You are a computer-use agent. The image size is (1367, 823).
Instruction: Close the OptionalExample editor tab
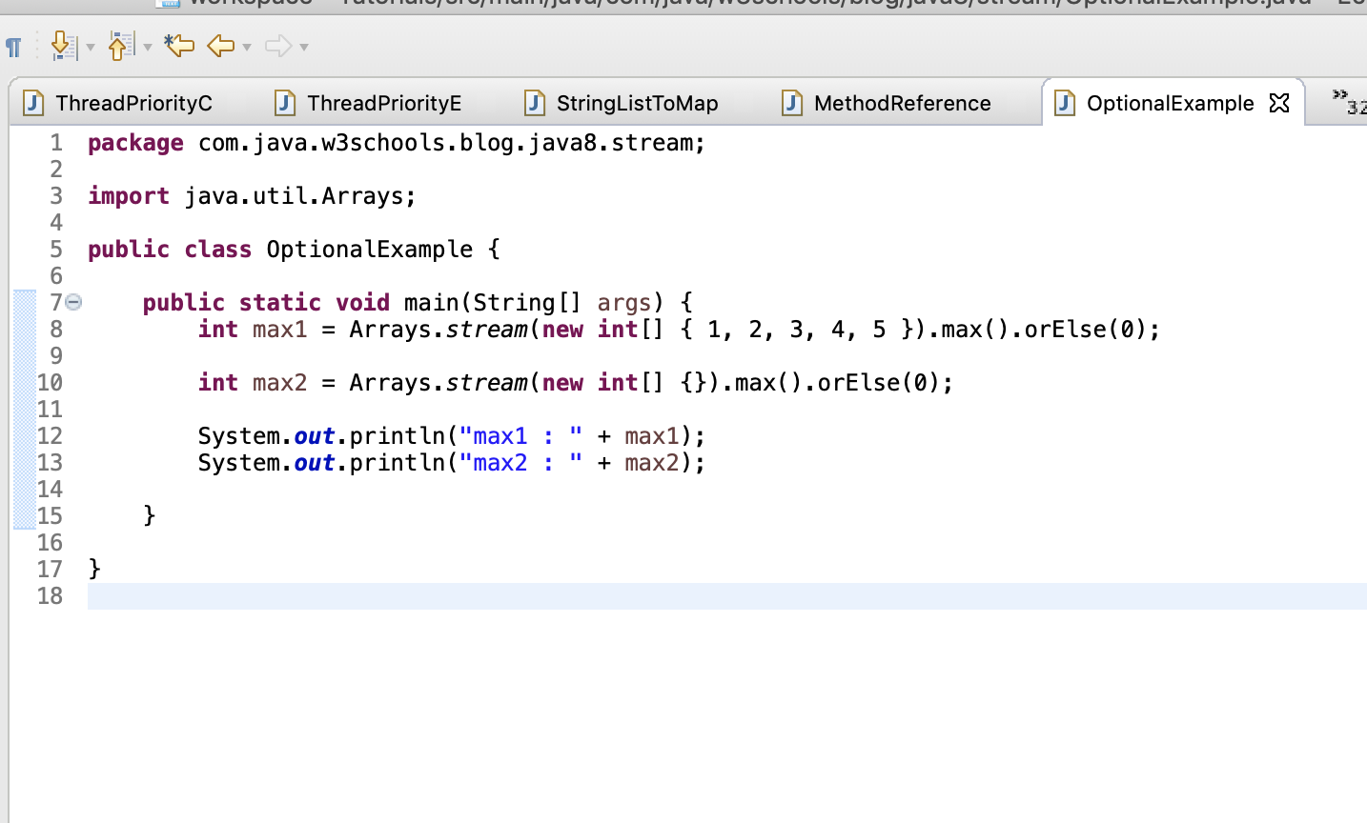click(1278, 103)
